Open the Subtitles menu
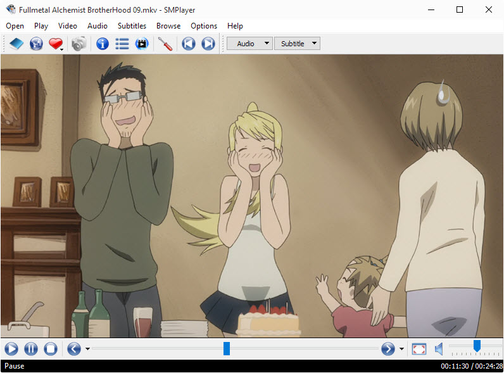 132,26
